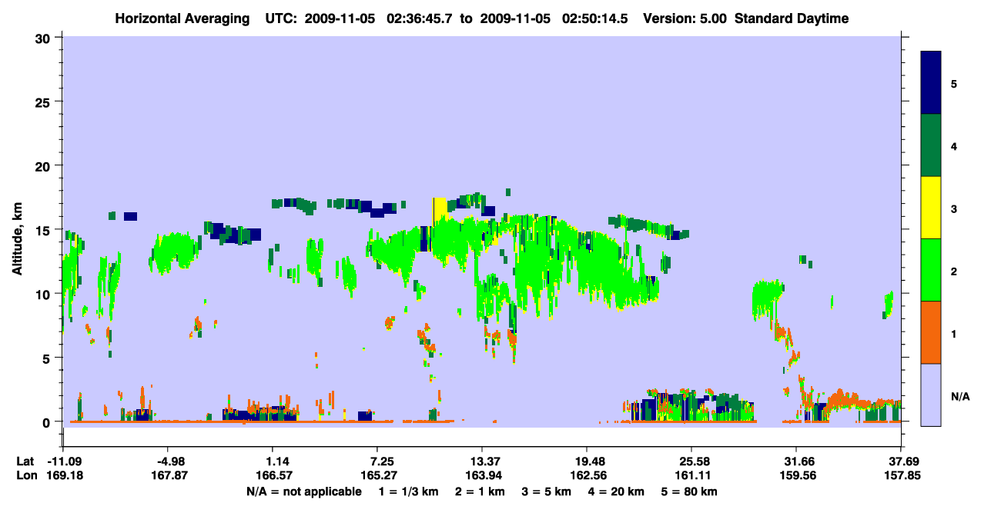Click the yellow level 3 colorbar segment
Viewport: 1001px width, 513px height.
(931, 208)
